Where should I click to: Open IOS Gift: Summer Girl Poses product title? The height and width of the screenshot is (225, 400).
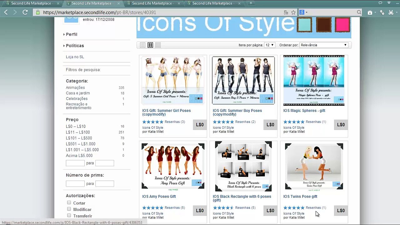tap(166, 112)
